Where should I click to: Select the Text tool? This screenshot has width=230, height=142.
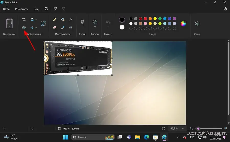tap(71, 19)
